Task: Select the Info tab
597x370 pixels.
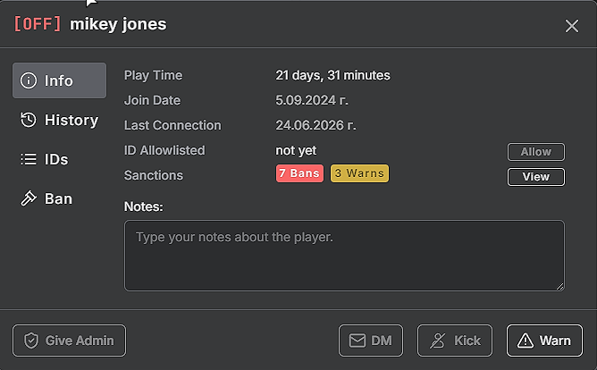Action: click(59, 80)
